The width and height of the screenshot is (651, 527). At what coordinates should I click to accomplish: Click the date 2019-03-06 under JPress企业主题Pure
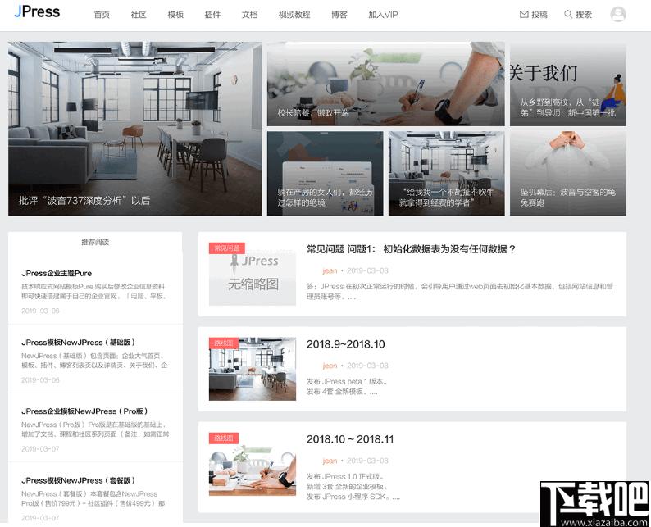coord(40,311)
